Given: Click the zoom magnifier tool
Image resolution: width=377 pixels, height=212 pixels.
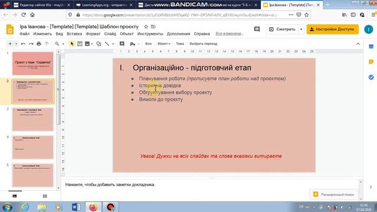Looking at the screenshot, I should tap(57, 44).
